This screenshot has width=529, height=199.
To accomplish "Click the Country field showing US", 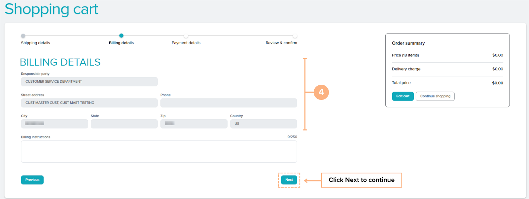I will pos(264,124).
